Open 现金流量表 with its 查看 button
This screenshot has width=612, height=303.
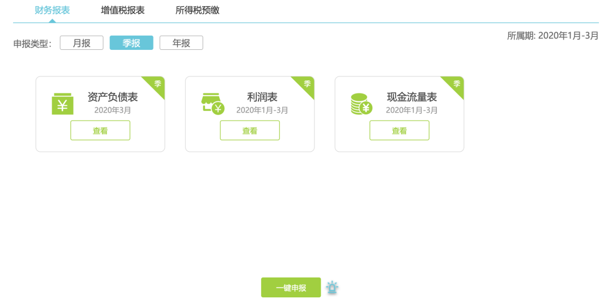point(399,130)
